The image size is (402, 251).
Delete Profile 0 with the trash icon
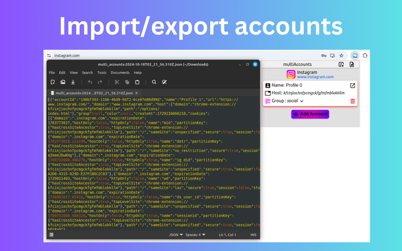tap(353, 101)
